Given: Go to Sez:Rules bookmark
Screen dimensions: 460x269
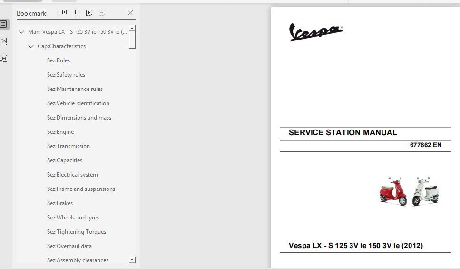Looking at the screenshot, I should pos(59,60).
